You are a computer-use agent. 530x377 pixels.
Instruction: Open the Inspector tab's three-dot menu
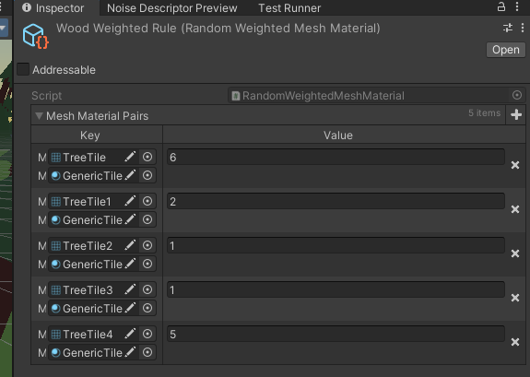point(517,6)
